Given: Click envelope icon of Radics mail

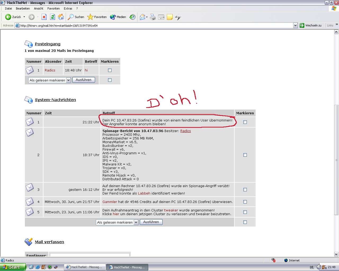Looking at the screenshot, I should pyautogui.click(x=30, y=70).
